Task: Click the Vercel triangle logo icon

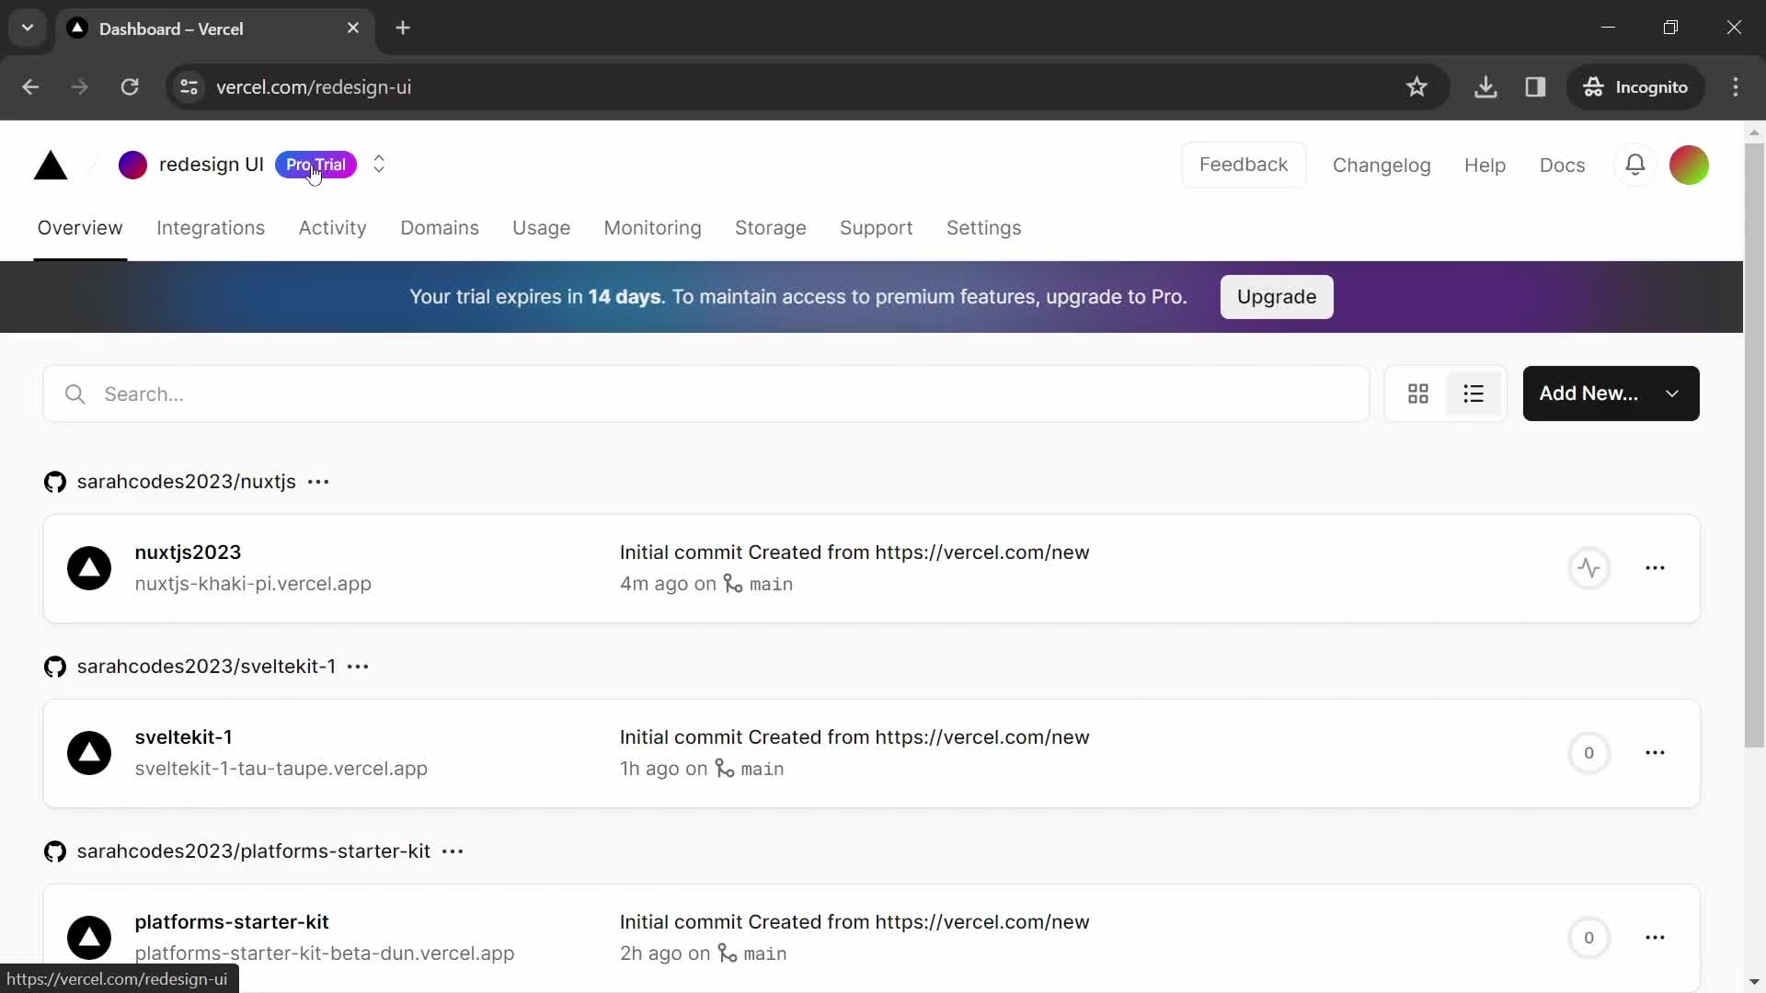Action: 51,164
